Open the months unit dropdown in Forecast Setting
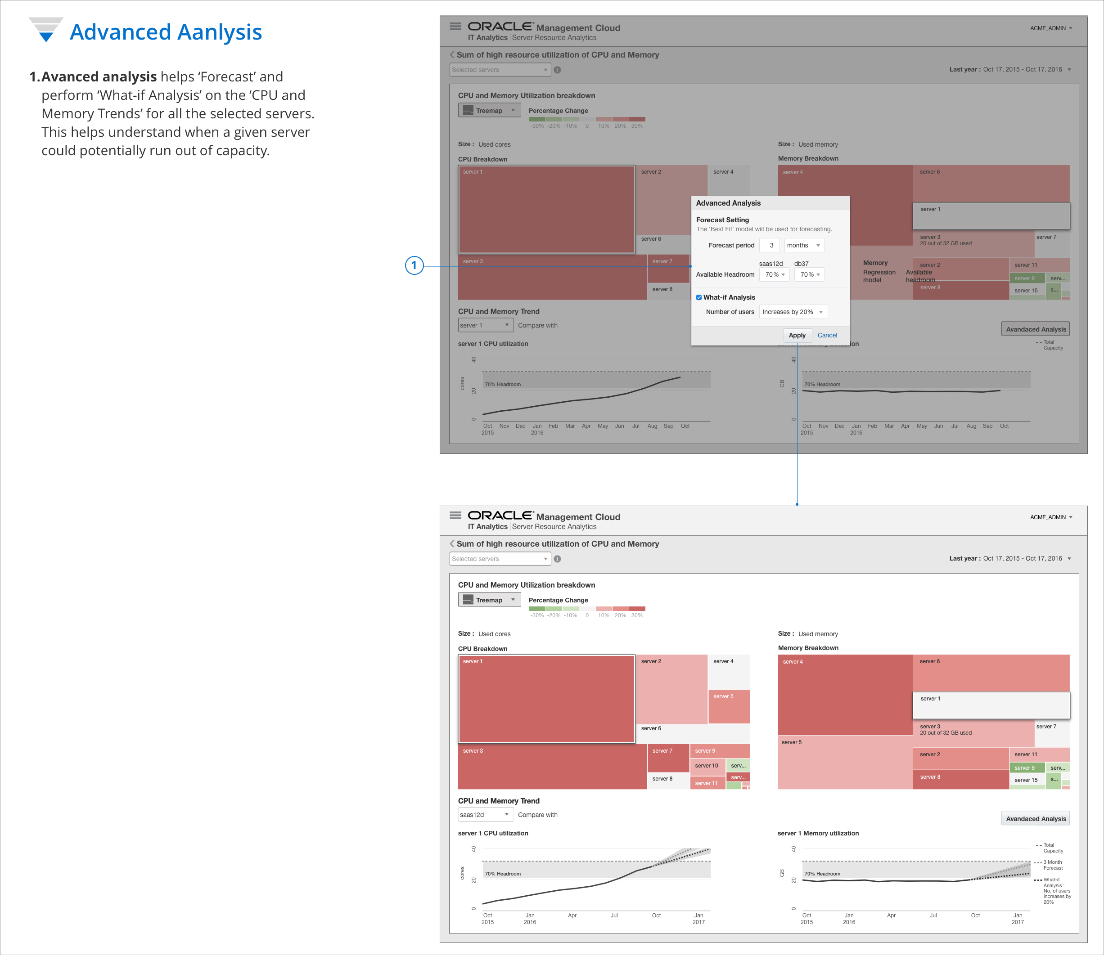This screenshot has width=1104, height=956. point(804,245)
